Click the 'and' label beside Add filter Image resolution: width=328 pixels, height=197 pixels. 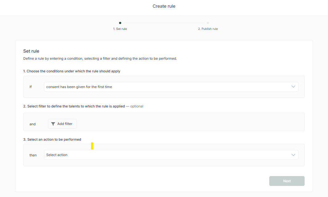coord(33,124)
